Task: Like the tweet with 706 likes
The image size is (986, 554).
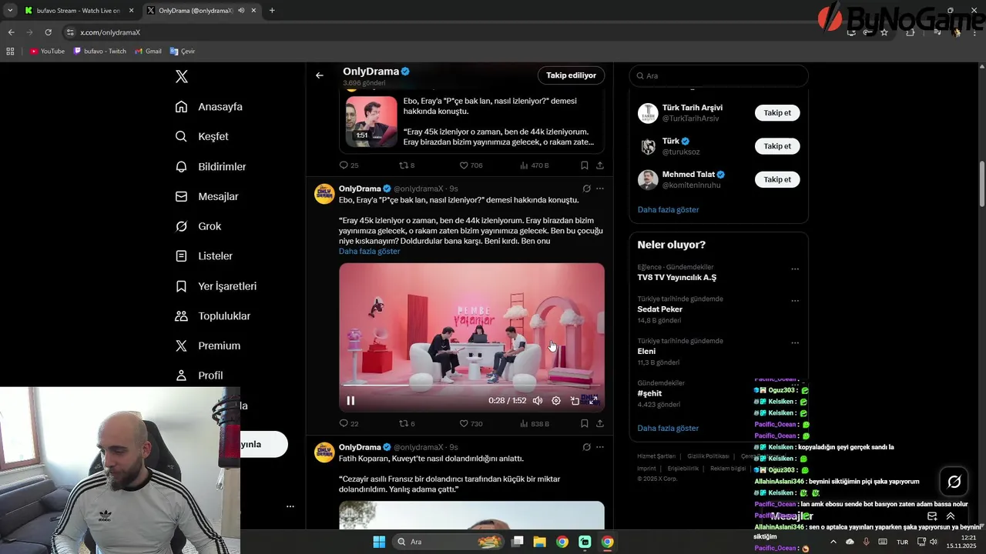Action: pyautogui.click(x=471, y=165)
